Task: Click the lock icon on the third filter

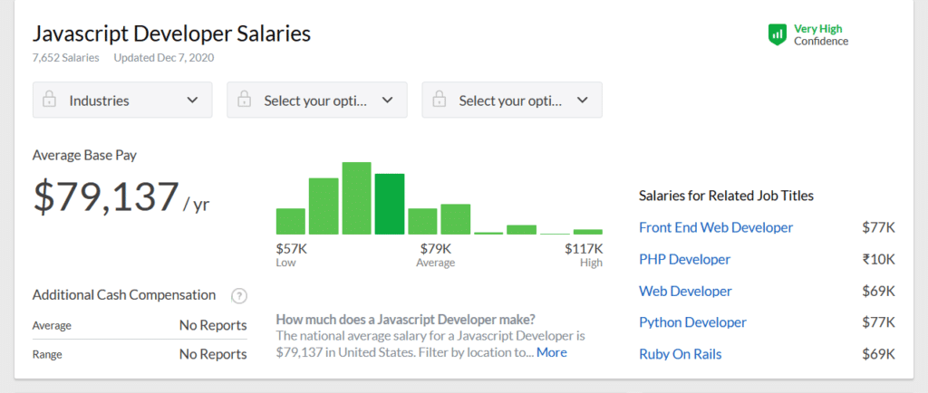Action: (440, 101)
